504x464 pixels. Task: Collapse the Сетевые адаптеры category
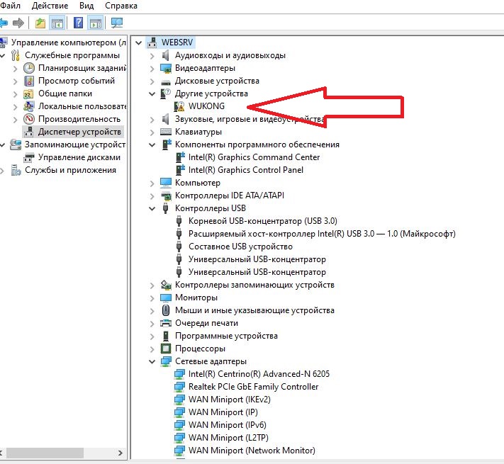click(x=152, y=361)
